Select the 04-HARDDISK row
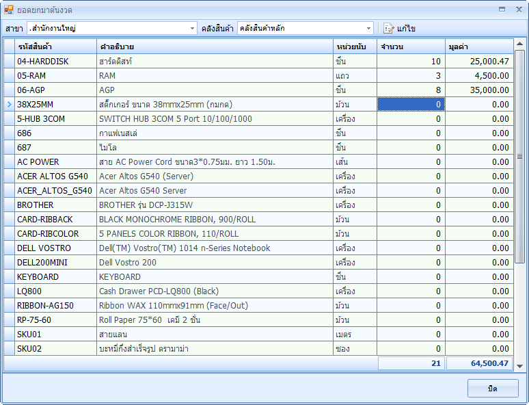The width and height of the screenshot is (529, 405). click(56, 61)
